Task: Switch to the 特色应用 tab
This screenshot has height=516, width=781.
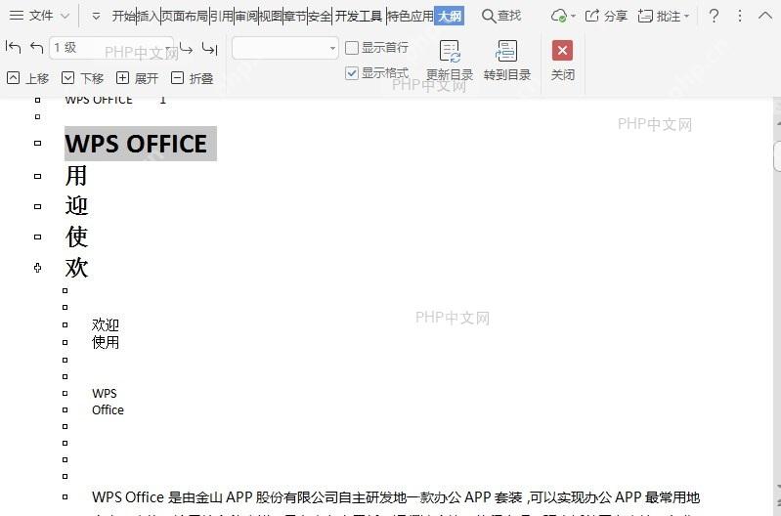Action: pos(411,17)
